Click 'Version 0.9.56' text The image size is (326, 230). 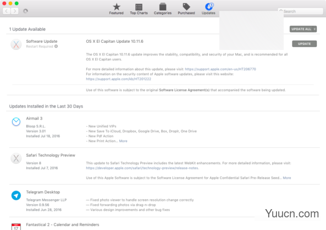click(x=37, y=205)
